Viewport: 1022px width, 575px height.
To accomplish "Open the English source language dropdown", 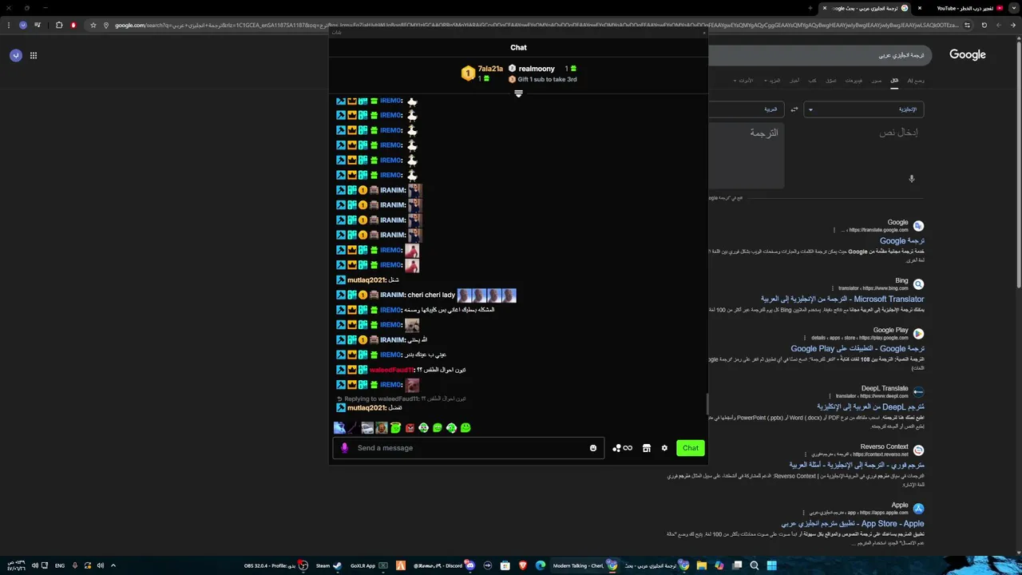I will click(865, 109).
